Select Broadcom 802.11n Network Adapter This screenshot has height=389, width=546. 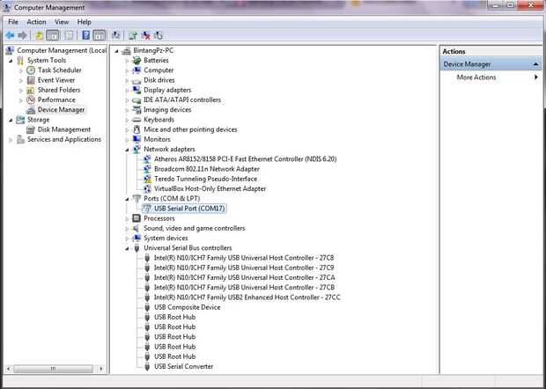click(x=207, y=169)
